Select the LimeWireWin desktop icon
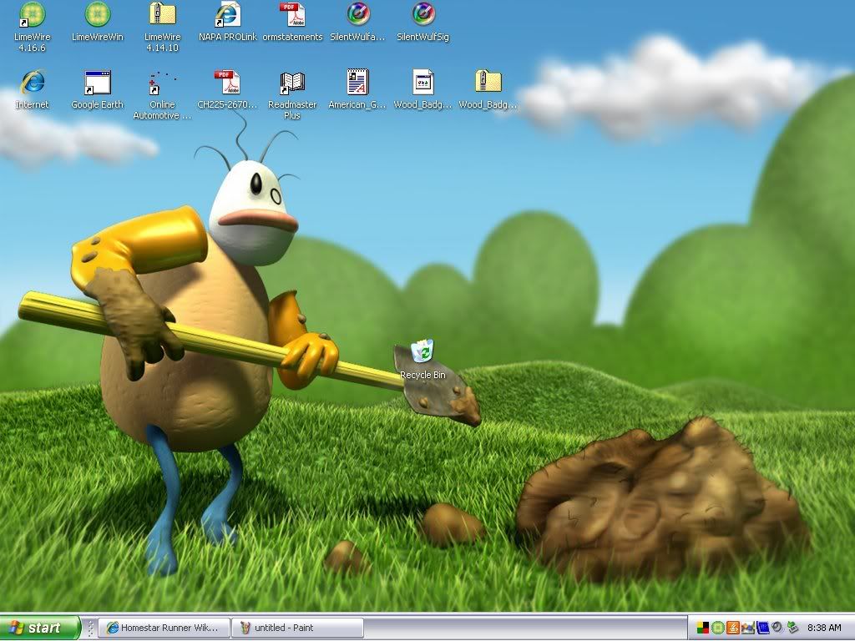Image resolution: width=855 pixels, height=641 pixels. (97, 15)
